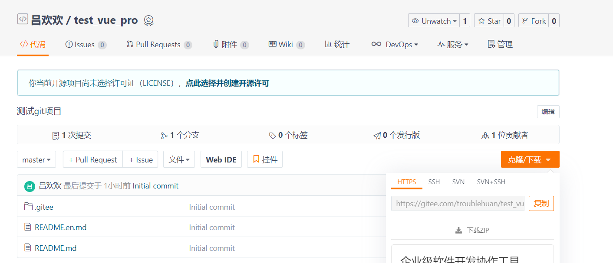Open the Wiki tab

287,45
